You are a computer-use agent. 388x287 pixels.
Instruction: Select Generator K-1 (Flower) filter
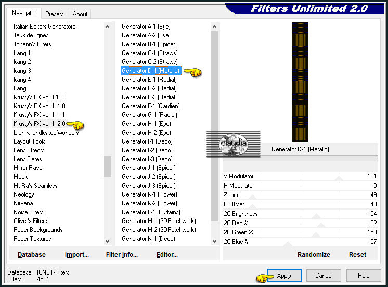tap(149, 194)
